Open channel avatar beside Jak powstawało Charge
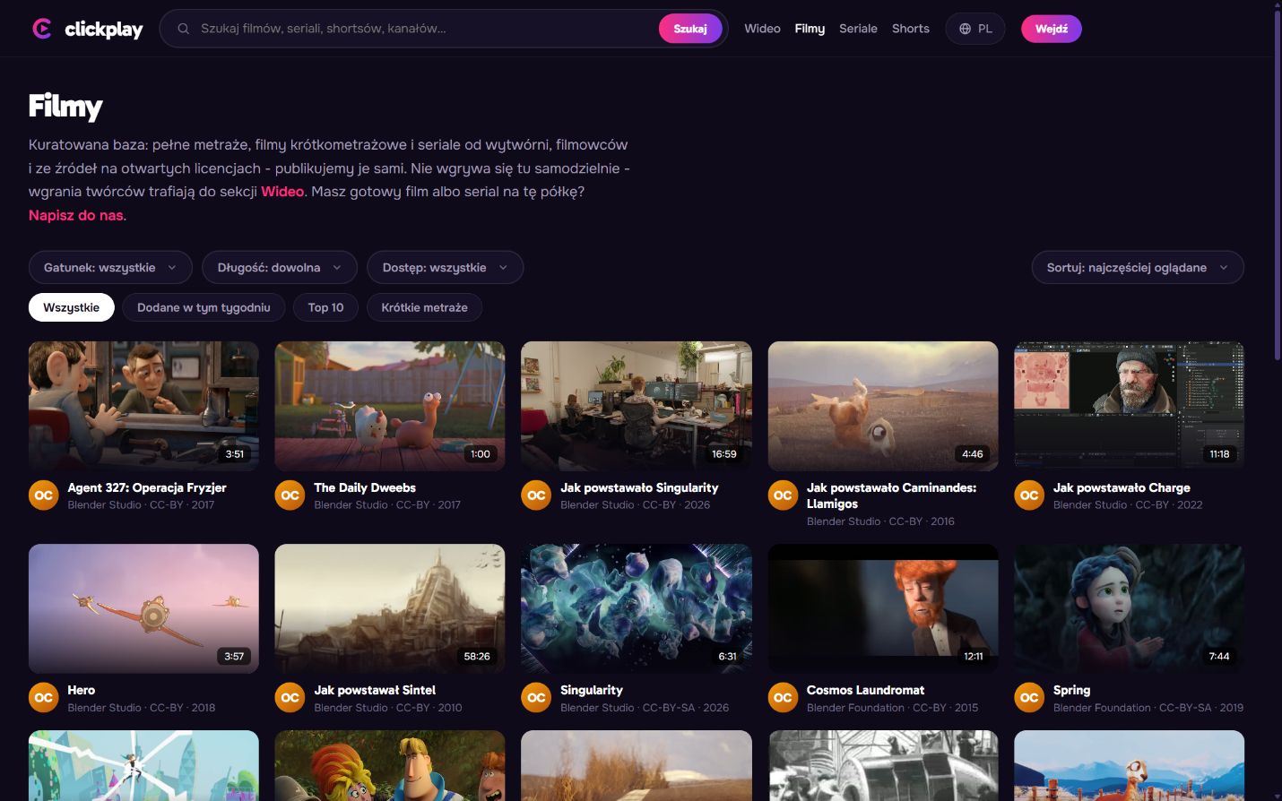 [1029, 495]
